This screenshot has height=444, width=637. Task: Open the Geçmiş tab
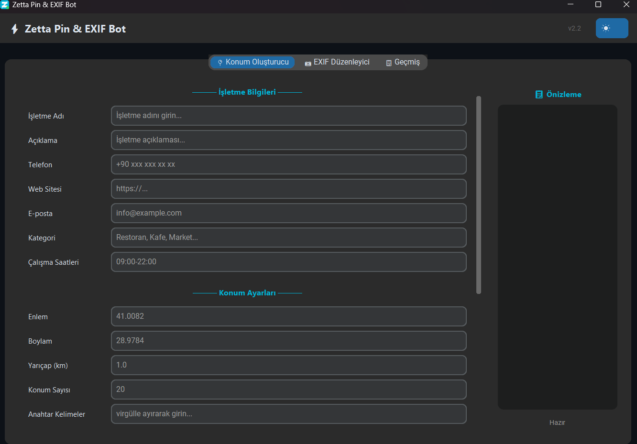point(403,62)
